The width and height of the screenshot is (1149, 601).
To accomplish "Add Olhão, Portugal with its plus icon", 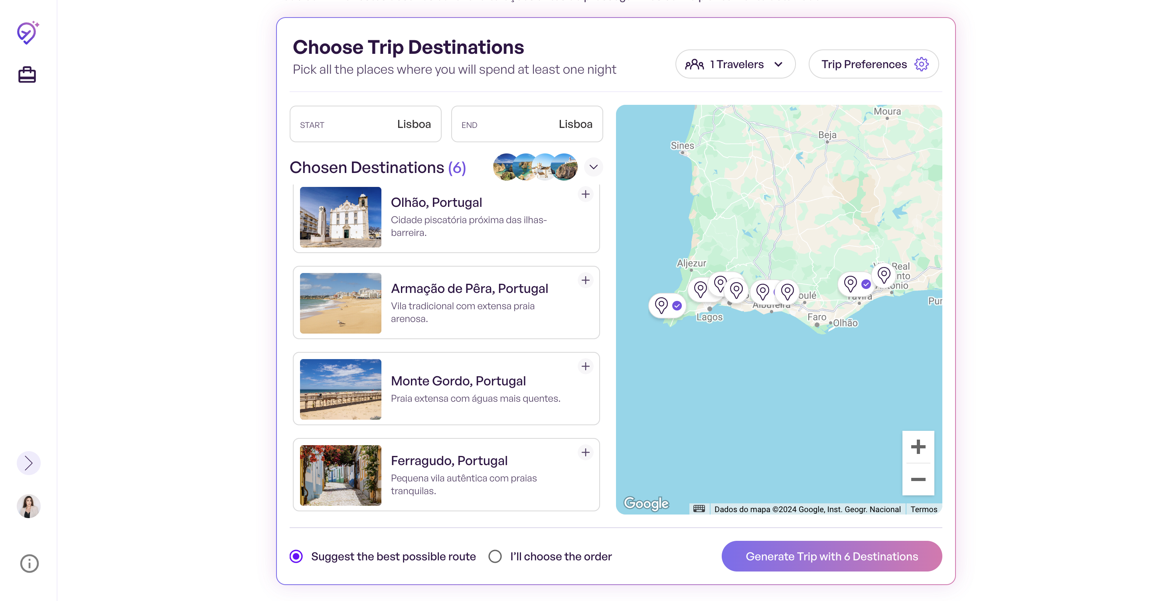I will point(585,194).
